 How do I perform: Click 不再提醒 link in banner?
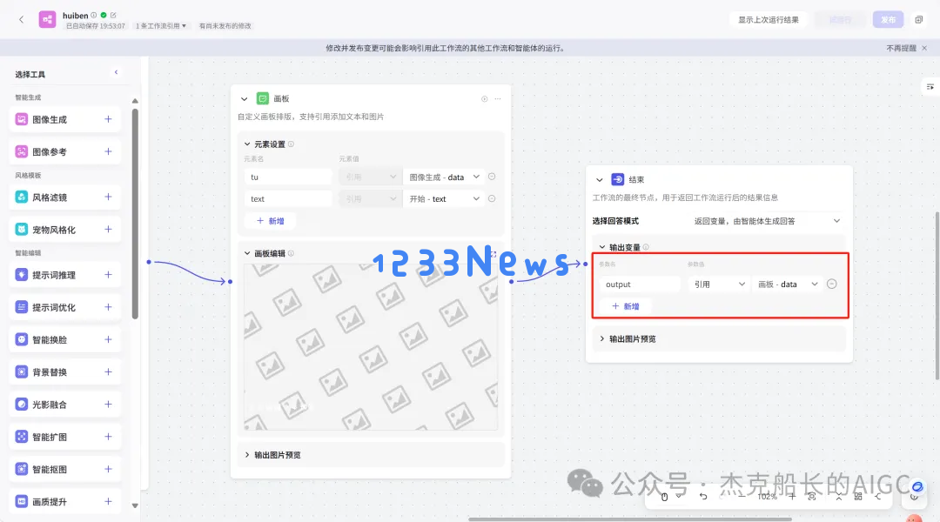[901, 48]
